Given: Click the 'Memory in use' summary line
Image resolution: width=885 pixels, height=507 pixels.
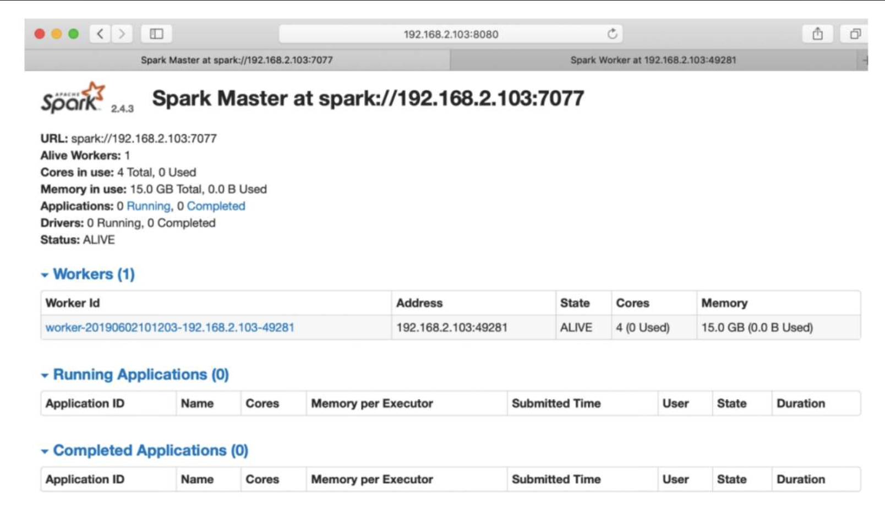Looking at the screenshot, I should tap(154, 189).
